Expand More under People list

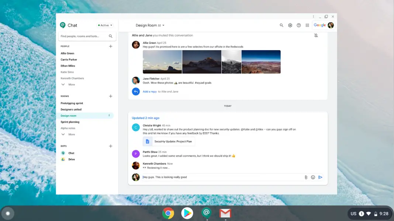point(68,84)
